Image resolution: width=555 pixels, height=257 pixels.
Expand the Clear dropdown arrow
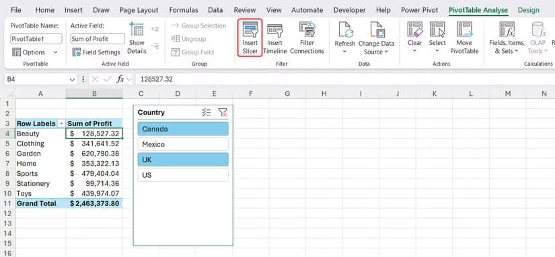pos(414,51)
